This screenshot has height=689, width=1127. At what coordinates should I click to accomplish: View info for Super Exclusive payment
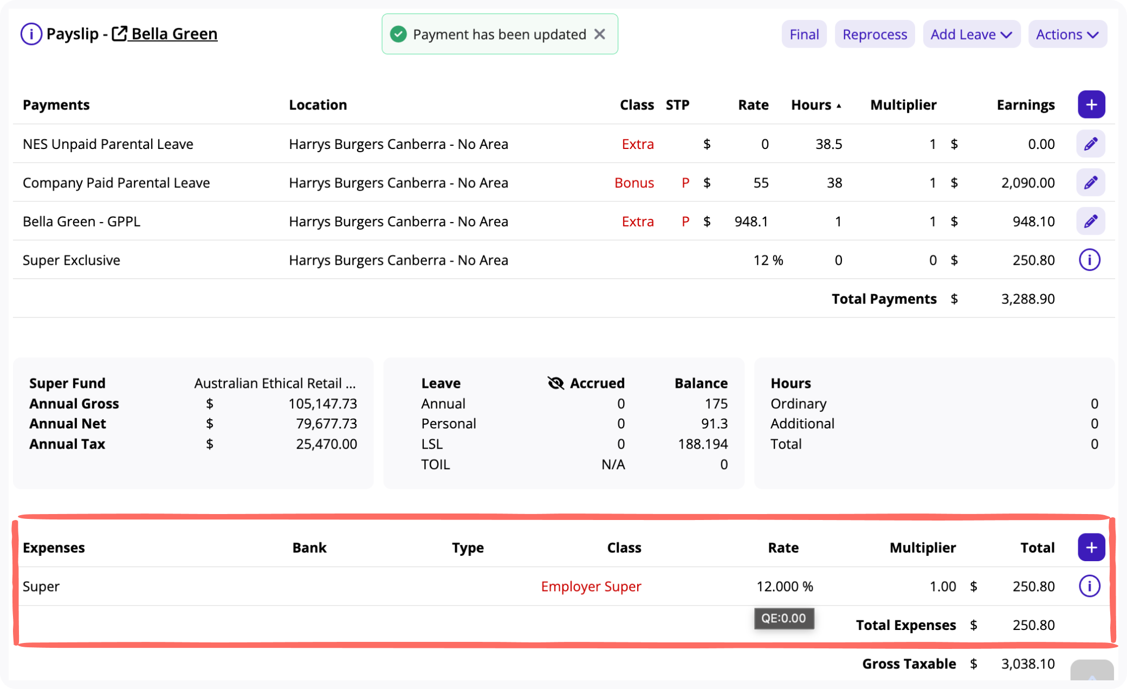1090,260
